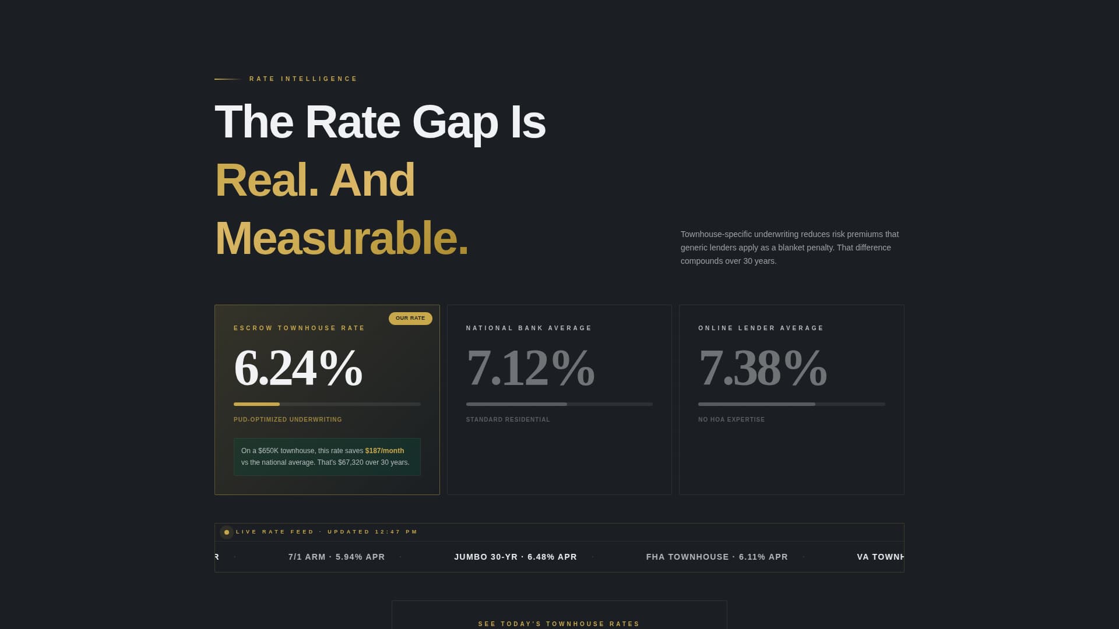Click the live rate feed status dot

pyautogui.click(x=227, y=532)
